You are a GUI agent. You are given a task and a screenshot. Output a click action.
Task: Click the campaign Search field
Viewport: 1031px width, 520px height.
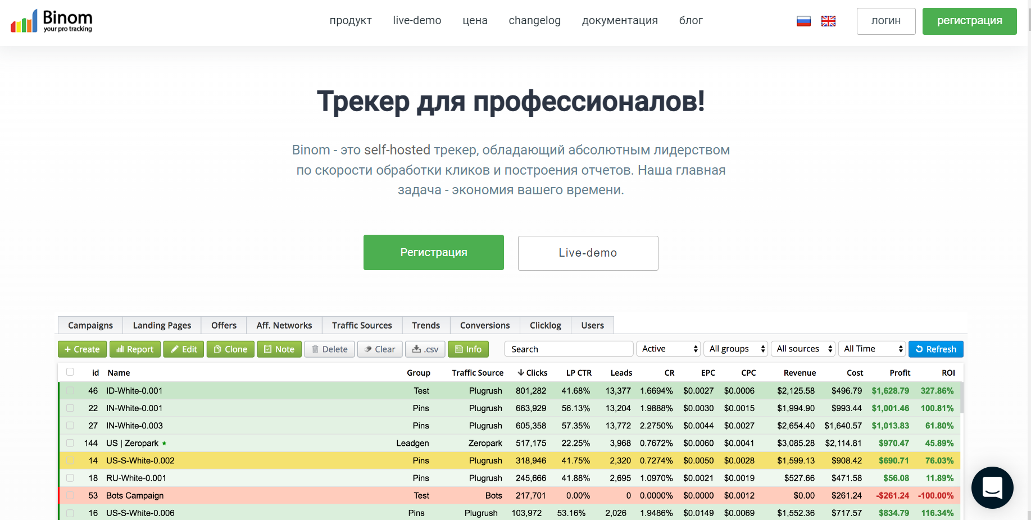569,349
